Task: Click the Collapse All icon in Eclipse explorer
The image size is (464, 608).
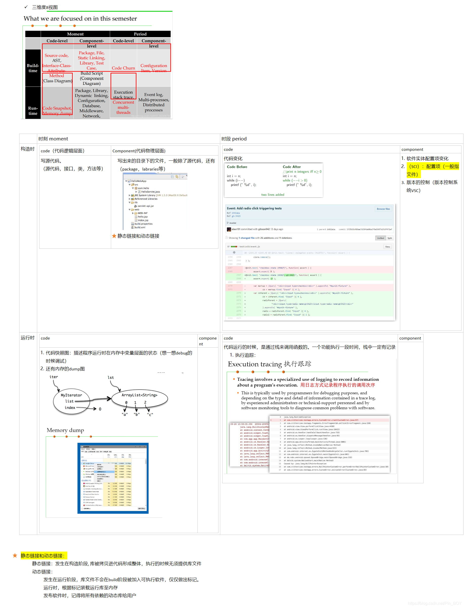Action: [172, 177]
